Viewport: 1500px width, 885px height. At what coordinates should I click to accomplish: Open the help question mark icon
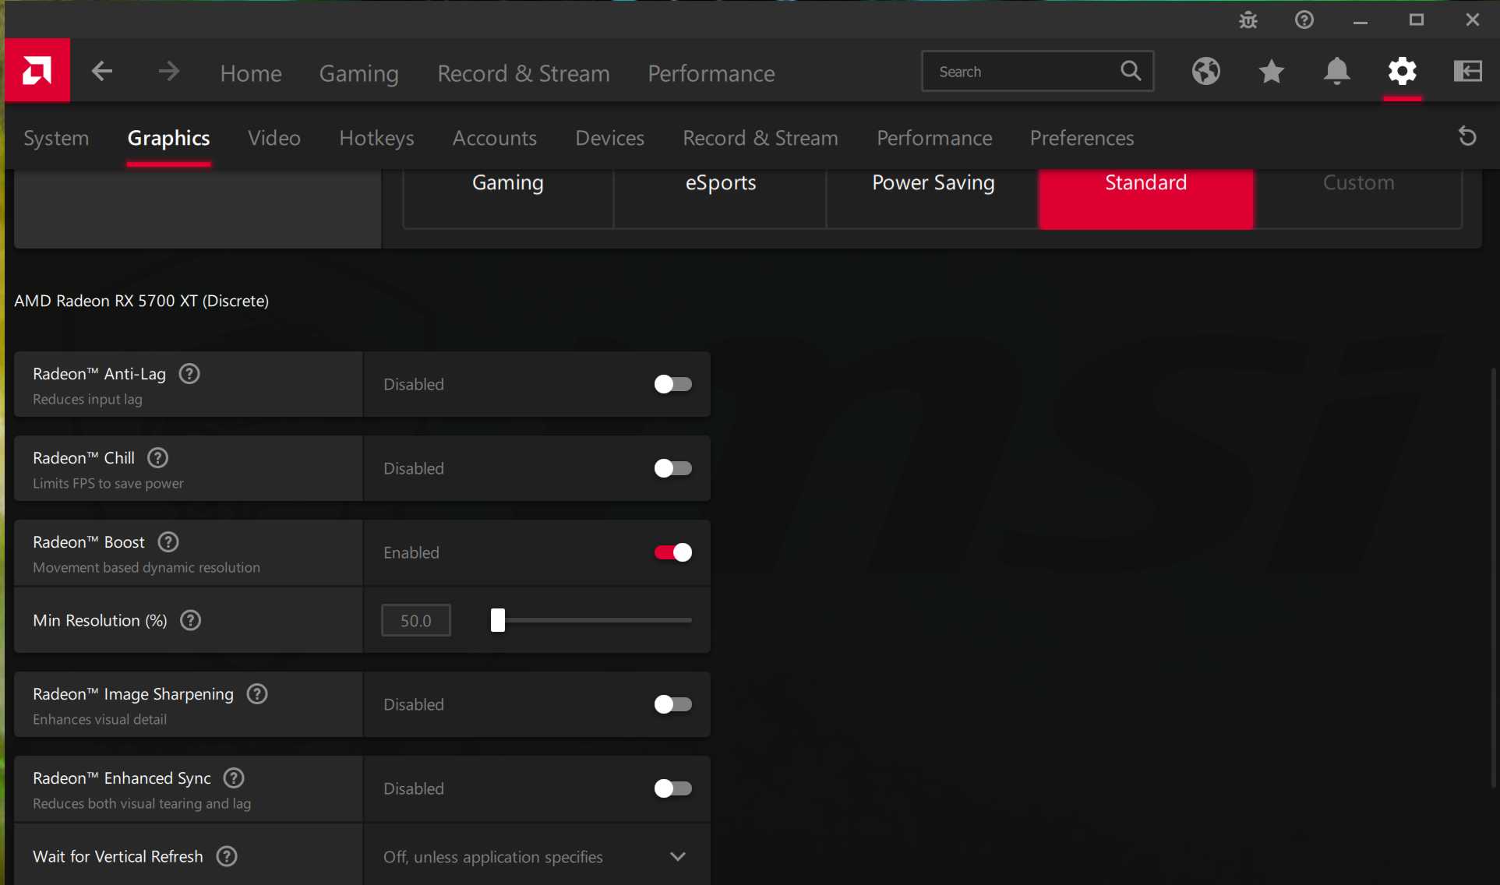coord(1304,19)
